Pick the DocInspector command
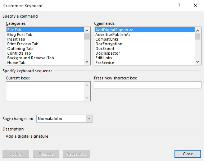The height and width of the screenshot is (161, 204). [145, 53]
